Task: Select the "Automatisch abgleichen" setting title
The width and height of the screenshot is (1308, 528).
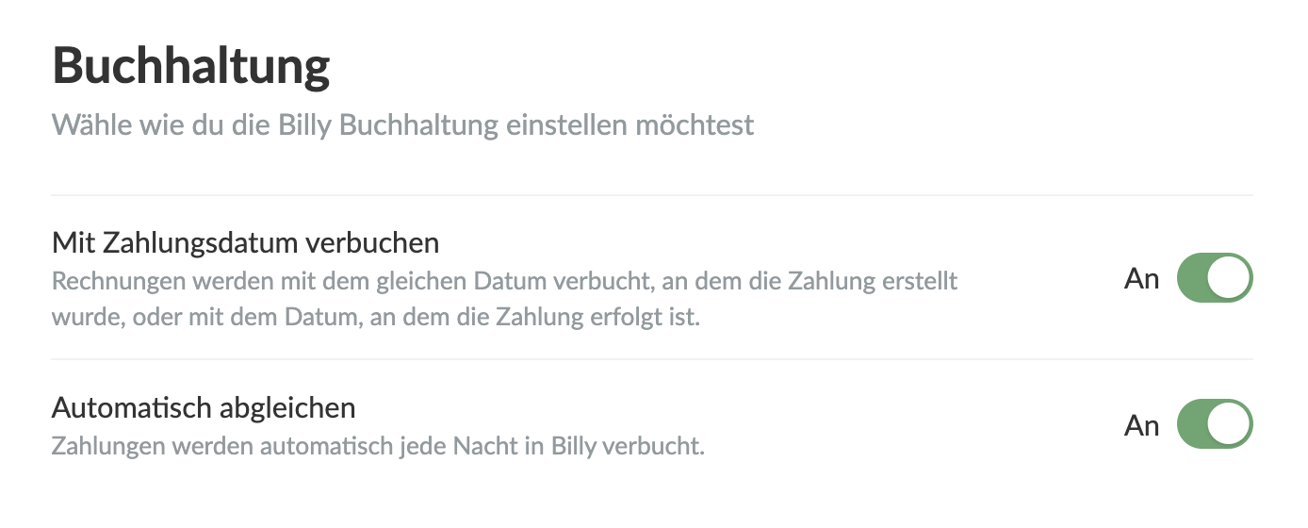Action: point(204,408)
